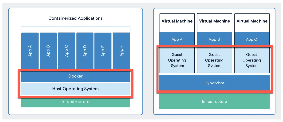283x122 pixels.
Task: Click Guest Operating System under App A
Action: click(x=177, y=60)
